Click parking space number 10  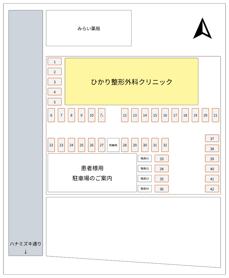tap(92, 115)
